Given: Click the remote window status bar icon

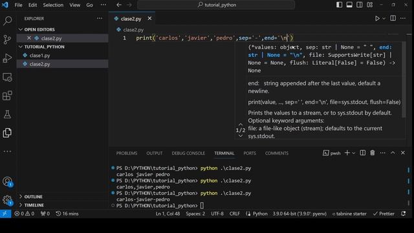Looking at the screenshot, I should click(5, 214).
